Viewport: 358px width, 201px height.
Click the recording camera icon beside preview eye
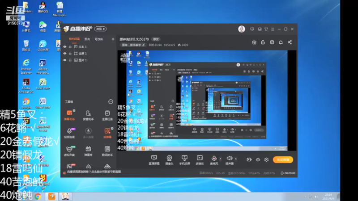coord(249,160)
